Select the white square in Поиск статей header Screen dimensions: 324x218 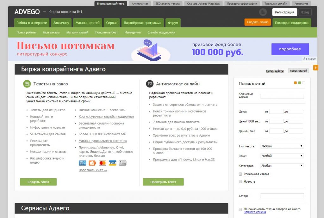pyautogui.click(x=303, y=83)
